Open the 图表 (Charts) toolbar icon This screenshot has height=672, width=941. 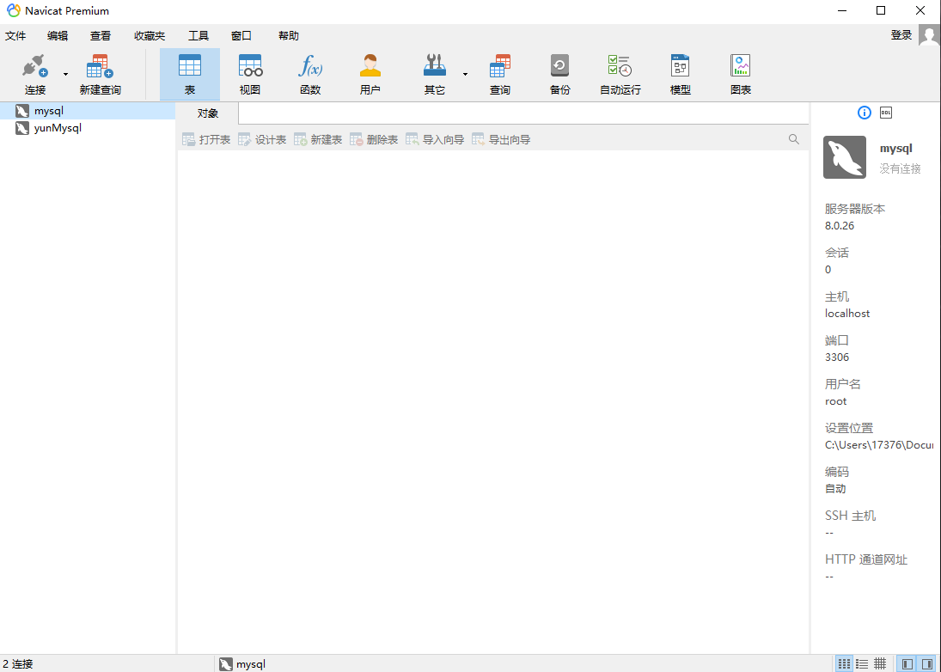click(x=740, y=74)
